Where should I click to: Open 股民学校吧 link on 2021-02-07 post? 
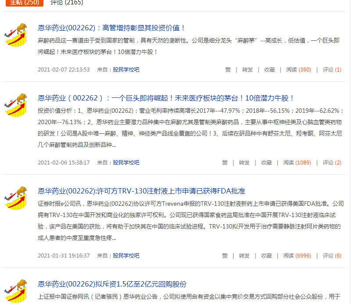[x=126, y=70]
